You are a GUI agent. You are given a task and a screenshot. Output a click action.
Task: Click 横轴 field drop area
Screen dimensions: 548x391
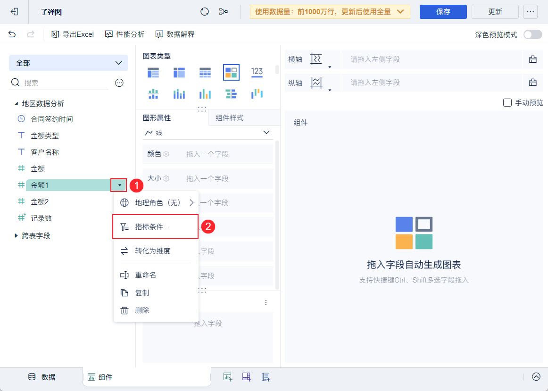coord(431,59)
